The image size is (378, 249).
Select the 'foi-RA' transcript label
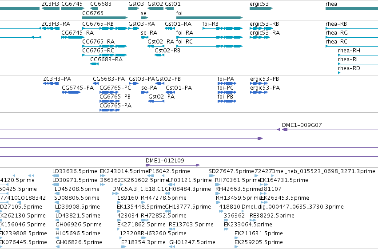(x=185, y=33)
